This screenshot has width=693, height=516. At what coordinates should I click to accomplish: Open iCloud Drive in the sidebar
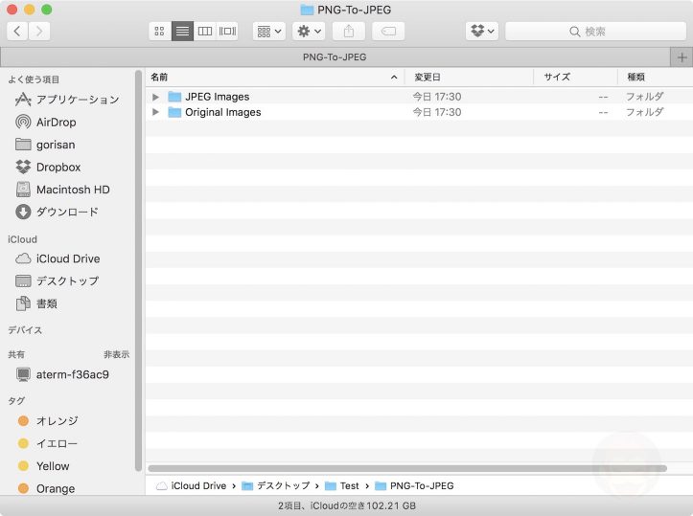click(x=58, y=258)
